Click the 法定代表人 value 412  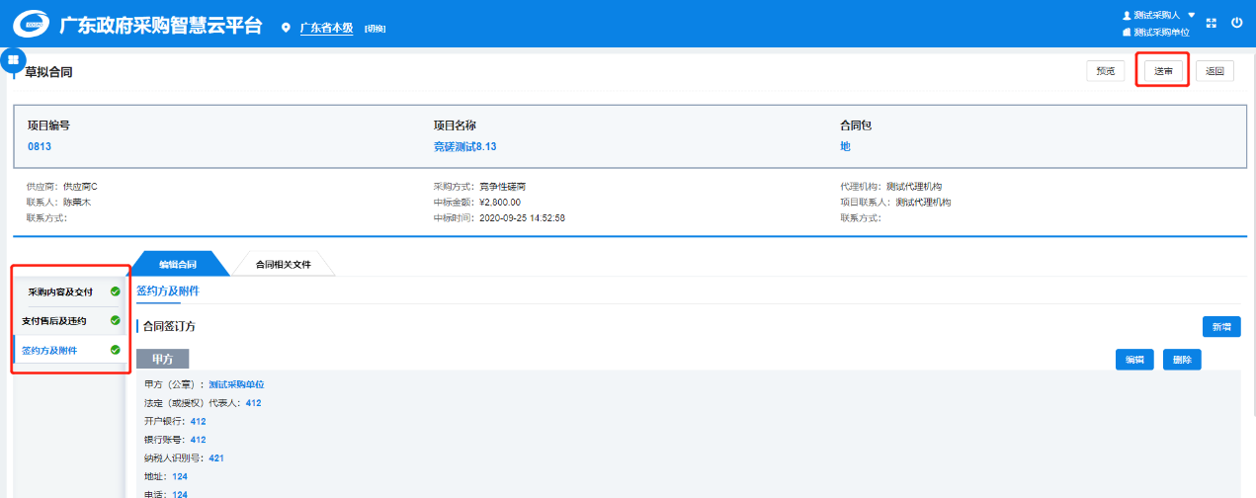click(x=253, y=403)
